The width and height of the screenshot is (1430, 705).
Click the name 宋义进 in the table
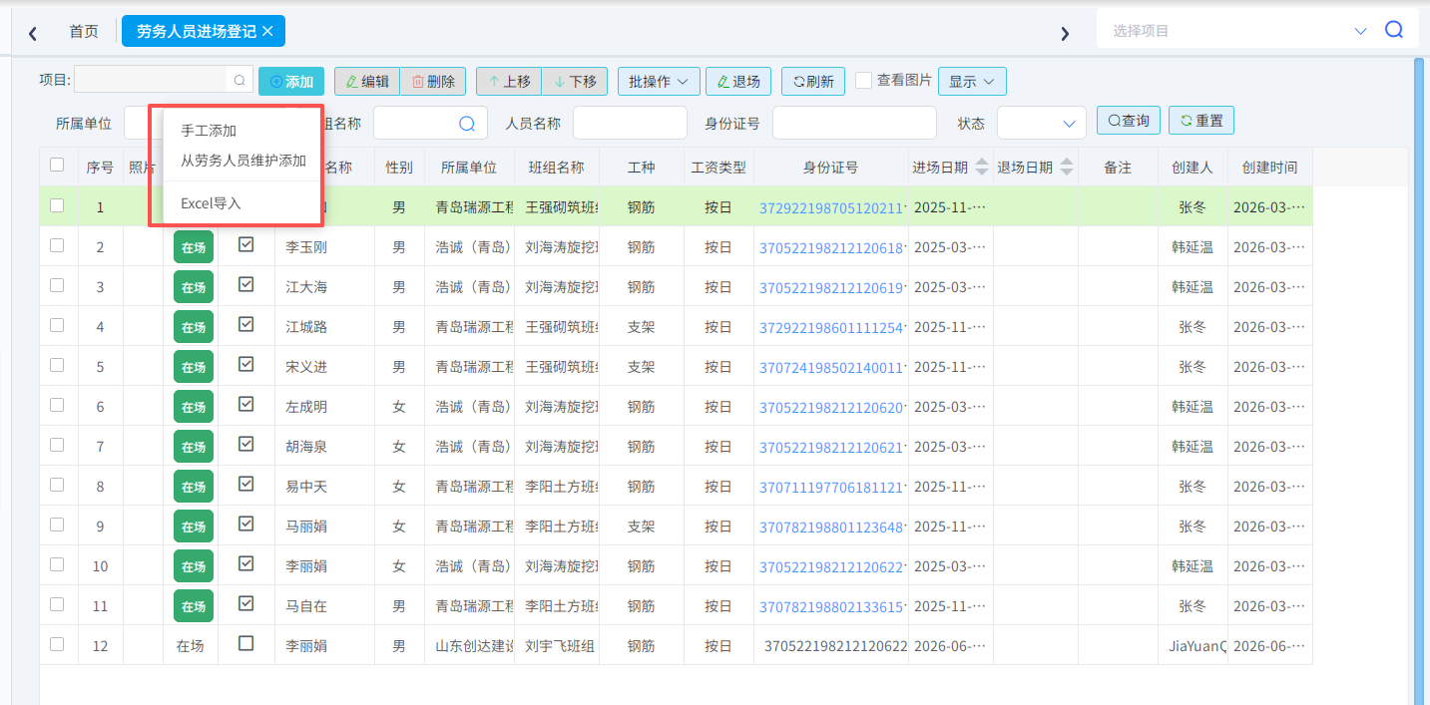coord(306,367)
